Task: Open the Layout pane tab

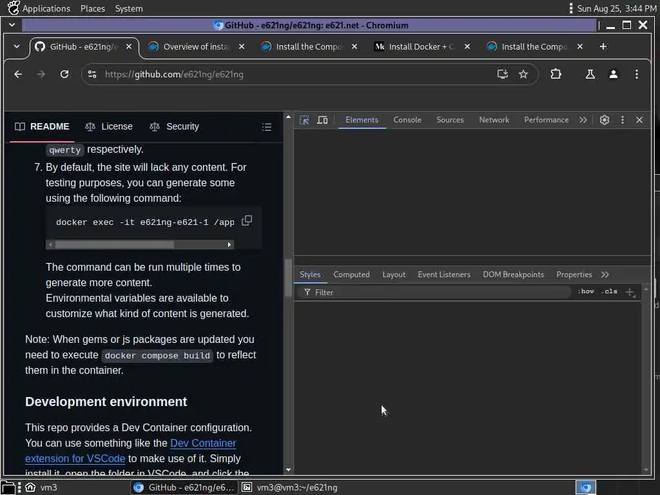Action: (394, 275)
